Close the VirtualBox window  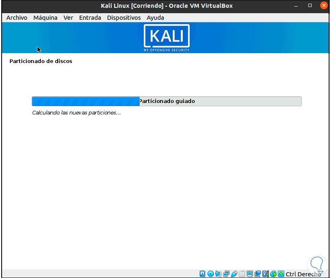click(x=324, y=5)
